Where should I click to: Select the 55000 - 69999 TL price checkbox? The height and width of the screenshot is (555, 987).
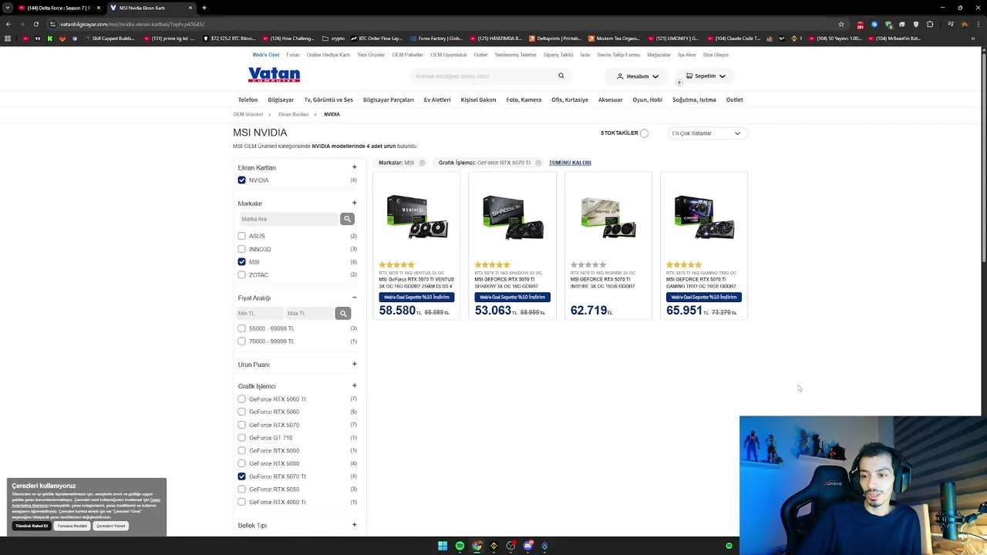(241, 328)
